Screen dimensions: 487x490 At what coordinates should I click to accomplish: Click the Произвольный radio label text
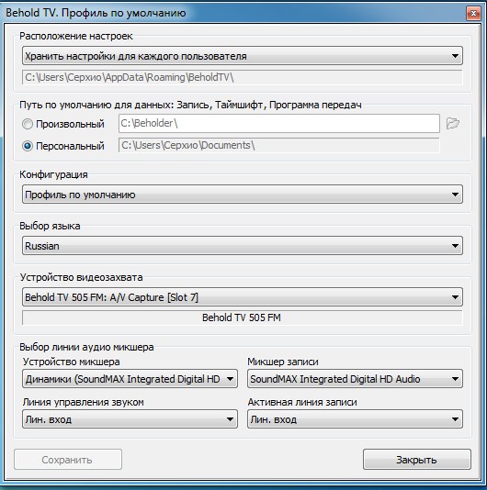tap(70, 124)
